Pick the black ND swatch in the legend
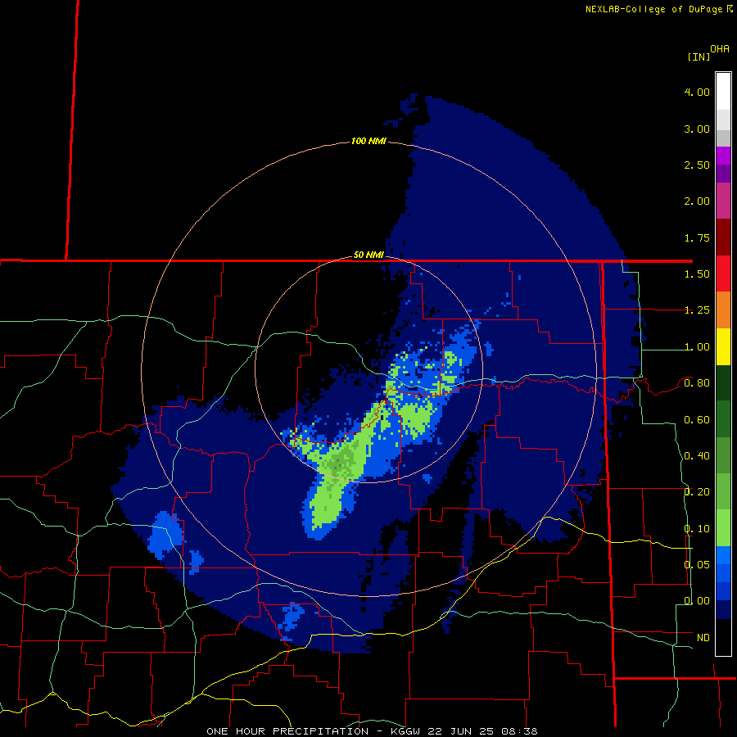 [x=723, y=637]
